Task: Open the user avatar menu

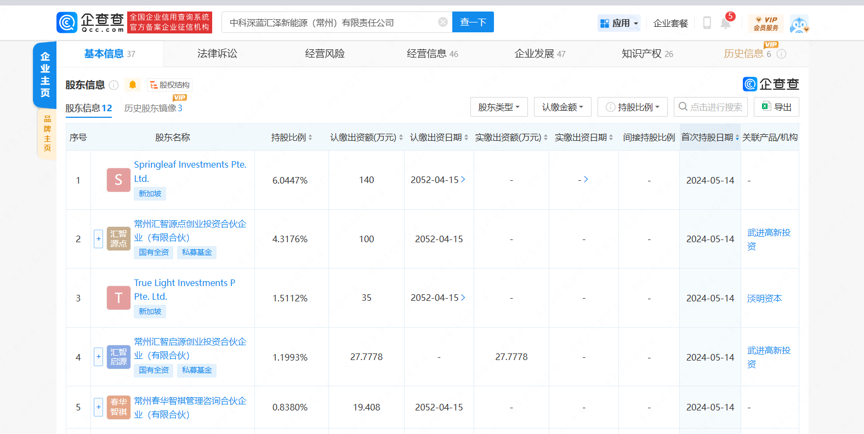Action: 799,24
